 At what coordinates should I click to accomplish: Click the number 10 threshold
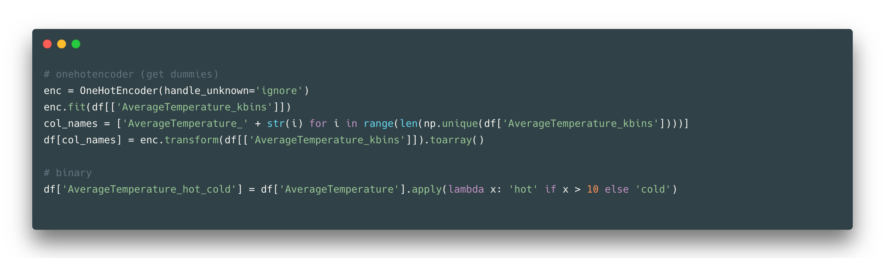[593, 189]
